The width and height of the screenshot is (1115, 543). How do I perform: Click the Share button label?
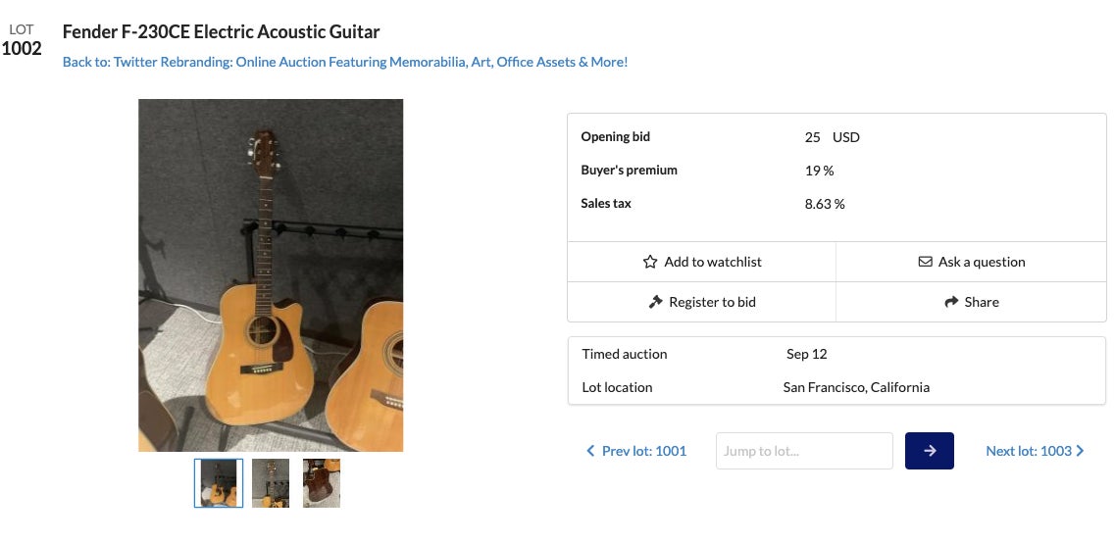pyautogui.click(x=981, y=302)
